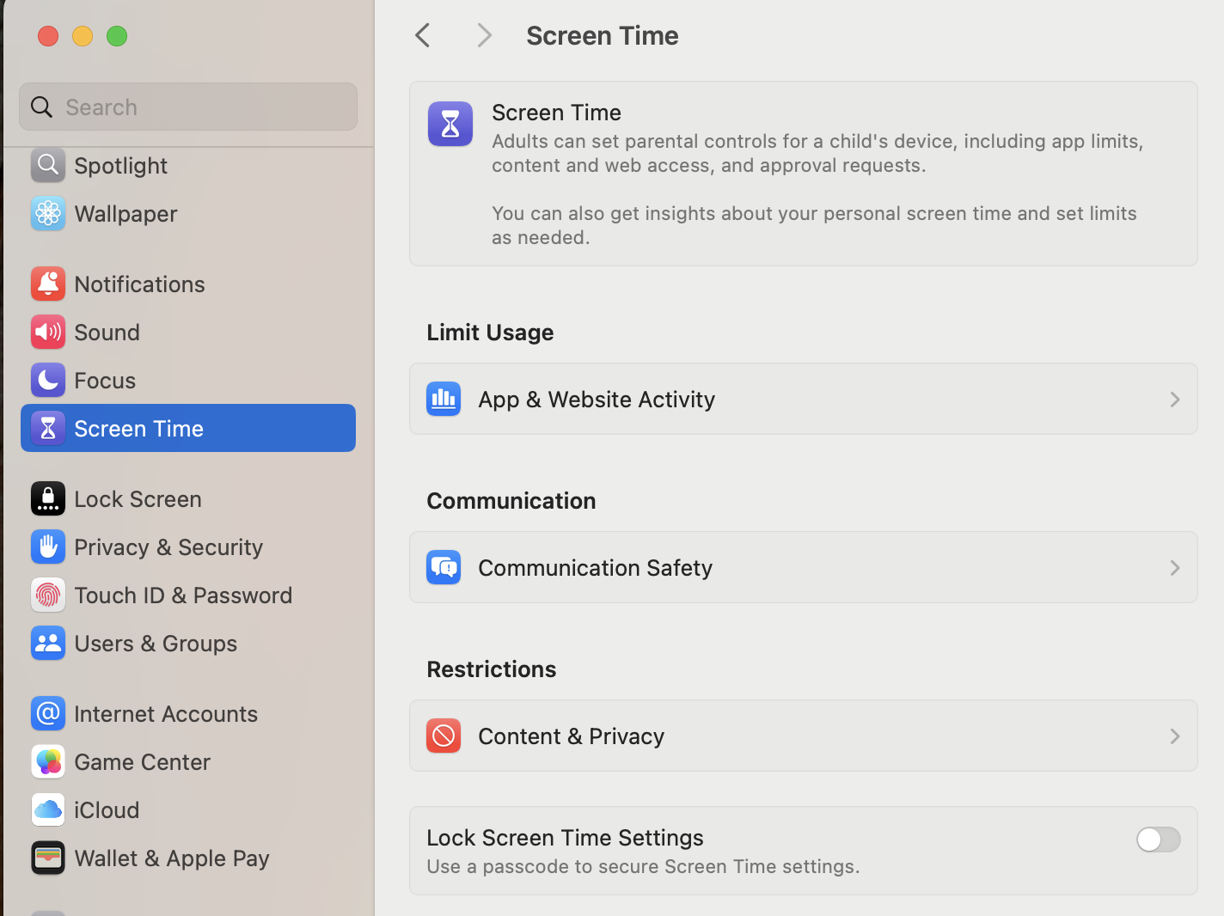Click the search magnifying glass icon
This screenshot has width=1224, height=916.
[x=41, y=107]
